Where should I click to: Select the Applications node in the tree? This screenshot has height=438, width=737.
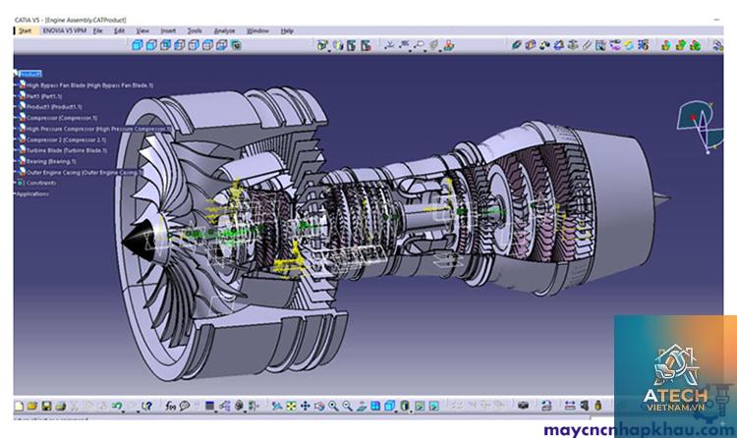coord(32,193)
